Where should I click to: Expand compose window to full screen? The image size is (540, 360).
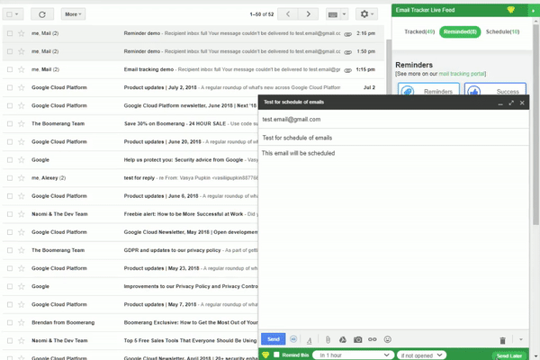point(511,103)
